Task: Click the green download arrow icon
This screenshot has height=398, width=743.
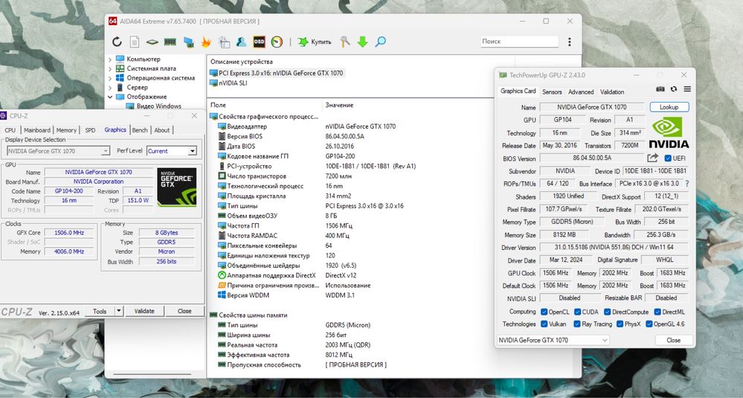Action: tap(362, 42)
